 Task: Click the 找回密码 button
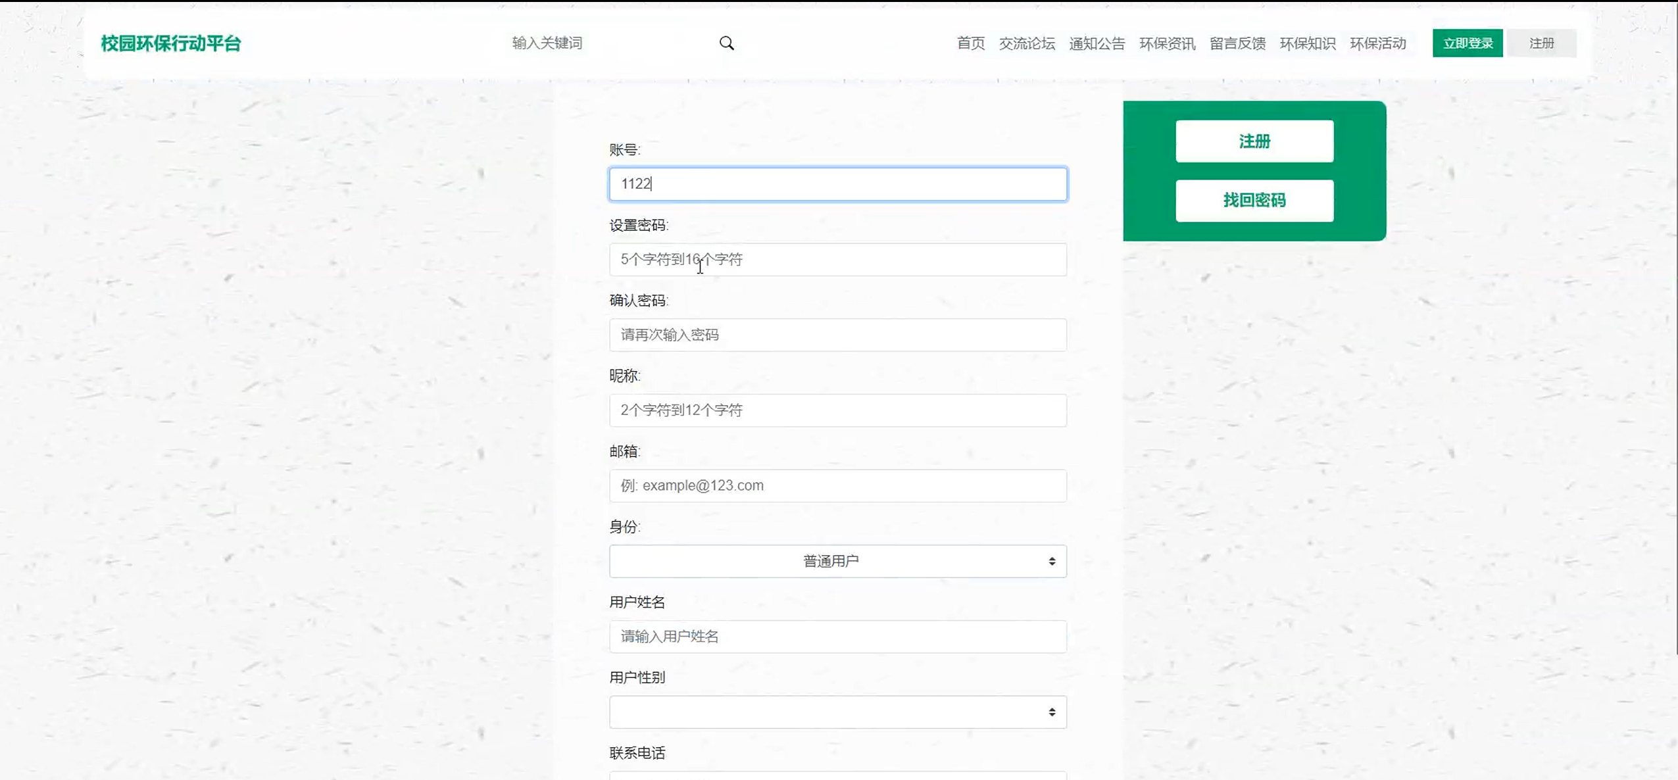(1254, 201)
